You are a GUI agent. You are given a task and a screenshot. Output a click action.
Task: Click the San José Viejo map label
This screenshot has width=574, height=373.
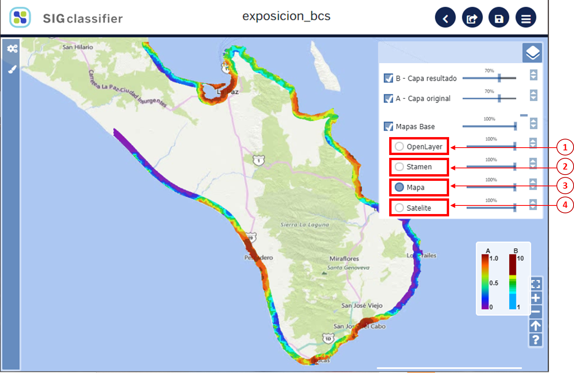pyautogui.click(x=362, y=305)
